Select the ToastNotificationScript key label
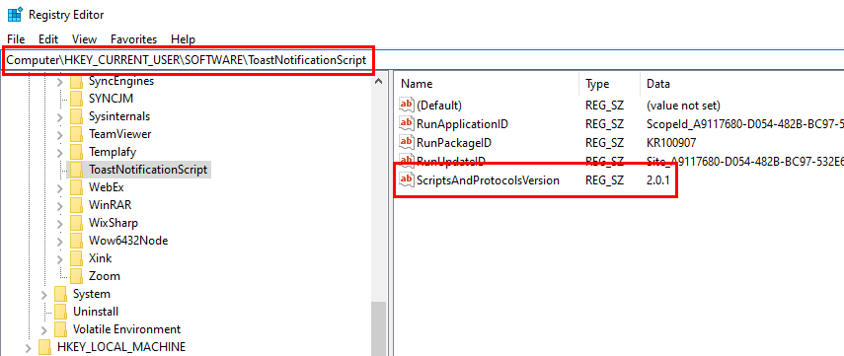Image resolution: width=844 pixels, height=356 pixels. coord(148,170)
